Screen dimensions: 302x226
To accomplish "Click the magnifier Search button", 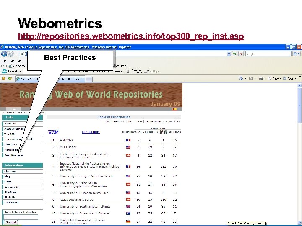I will (x=295, y=54).
